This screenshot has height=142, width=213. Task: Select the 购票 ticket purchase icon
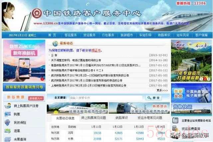click(7, 114)
